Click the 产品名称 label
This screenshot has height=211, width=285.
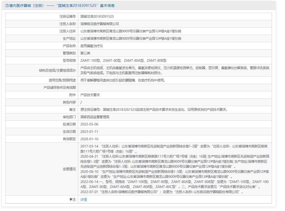click(x=69, y=46)
